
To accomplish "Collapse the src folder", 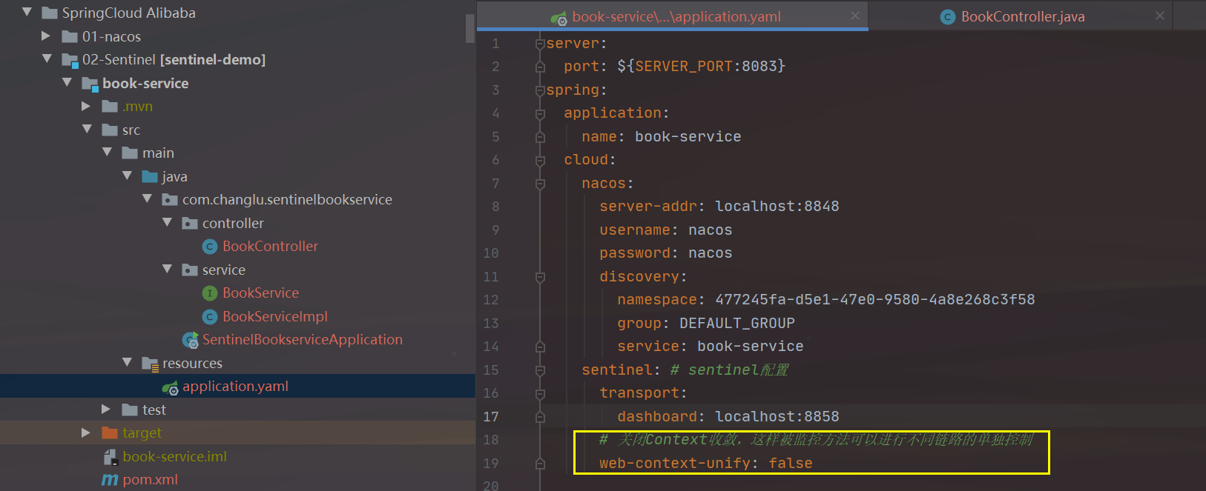I will pyautogui.click(x=88, y=129).
